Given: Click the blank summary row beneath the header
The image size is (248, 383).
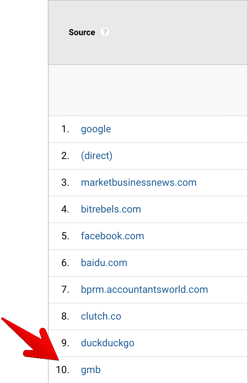Looking at the screenshot, I should 148,90.
